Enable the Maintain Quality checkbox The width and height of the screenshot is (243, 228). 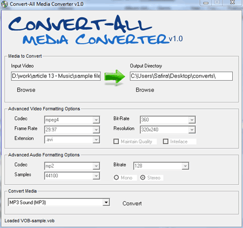click(x=116, y=142)
